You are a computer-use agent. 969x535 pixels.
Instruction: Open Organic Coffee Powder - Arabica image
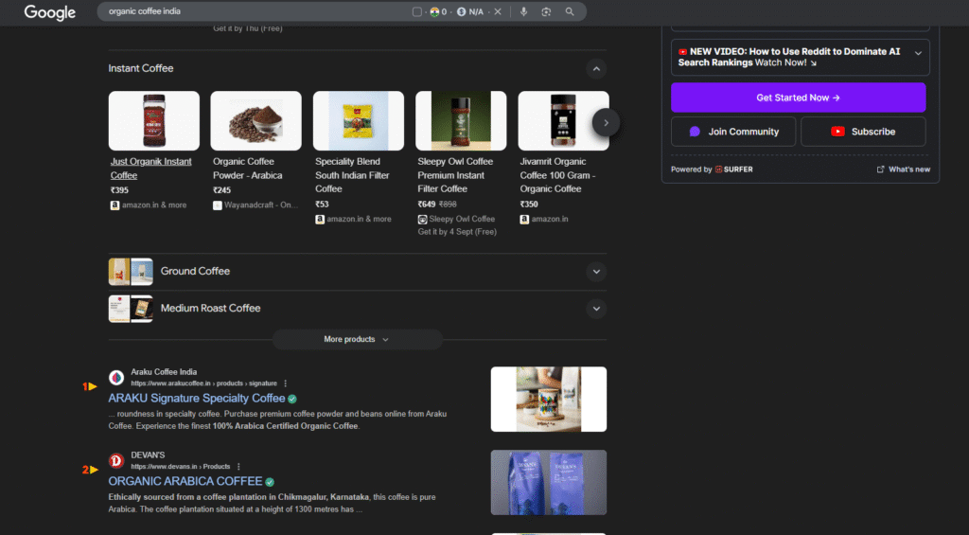pos(255,120)
